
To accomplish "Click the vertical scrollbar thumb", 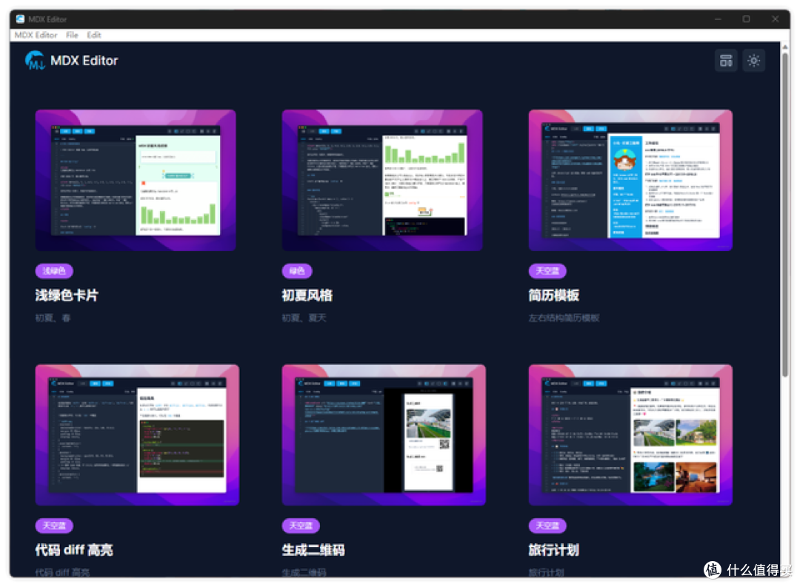I will point(785,214).
